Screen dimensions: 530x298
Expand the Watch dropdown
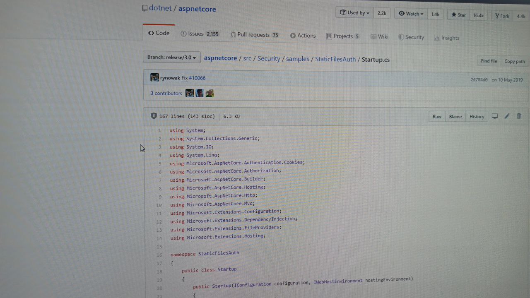point(411,14)
